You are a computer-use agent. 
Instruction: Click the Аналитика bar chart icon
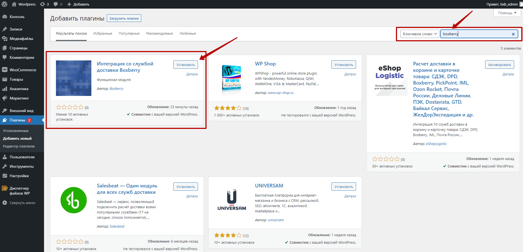coord(5,89)
